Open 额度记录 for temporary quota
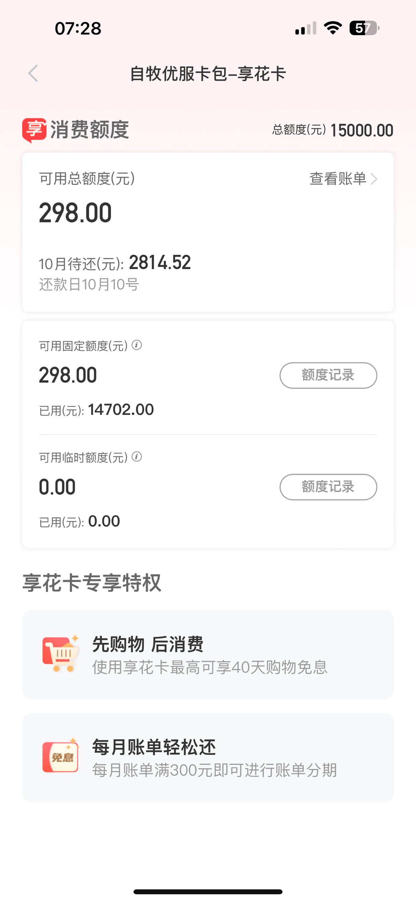Viewport: 416px width, 902px height. 328,487
